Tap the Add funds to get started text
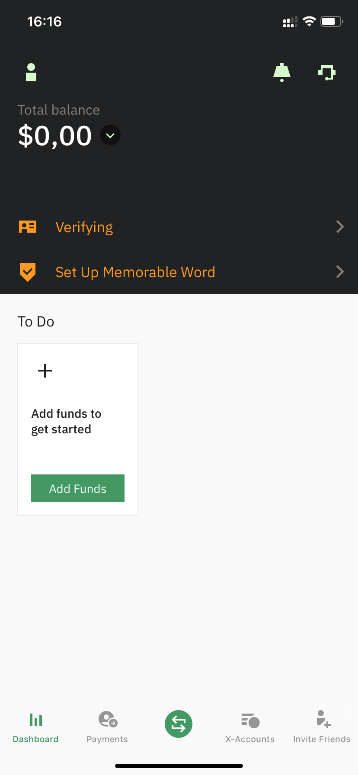The height and width of the screenshot is (775, 358). (x=66, y=421)
